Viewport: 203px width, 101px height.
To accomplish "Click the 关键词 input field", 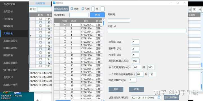I will (119, 20).
